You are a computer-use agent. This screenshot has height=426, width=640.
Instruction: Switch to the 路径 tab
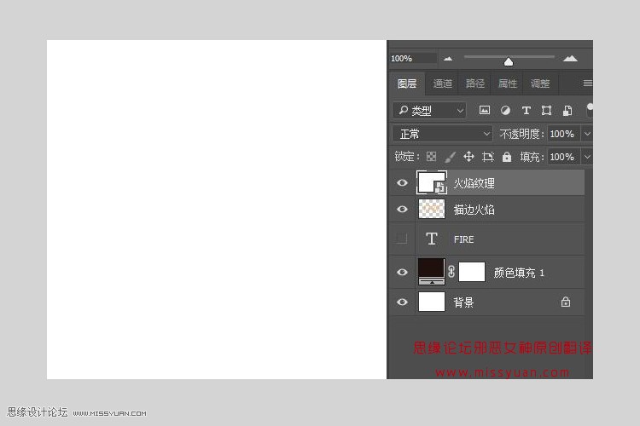point(475,83)
